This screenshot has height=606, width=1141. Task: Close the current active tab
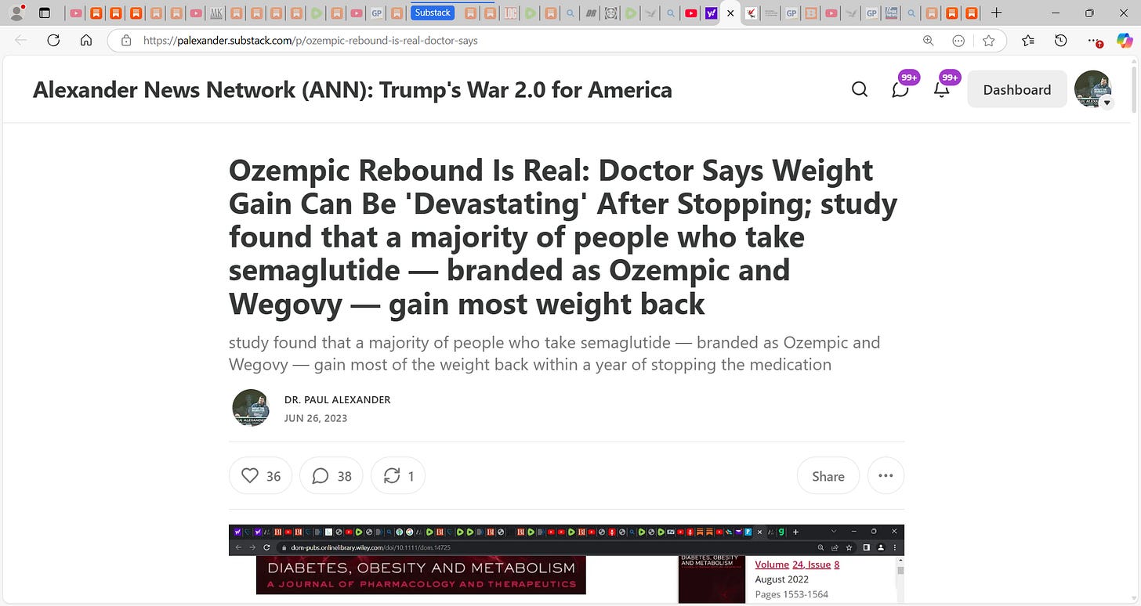(x=730, y=13)
